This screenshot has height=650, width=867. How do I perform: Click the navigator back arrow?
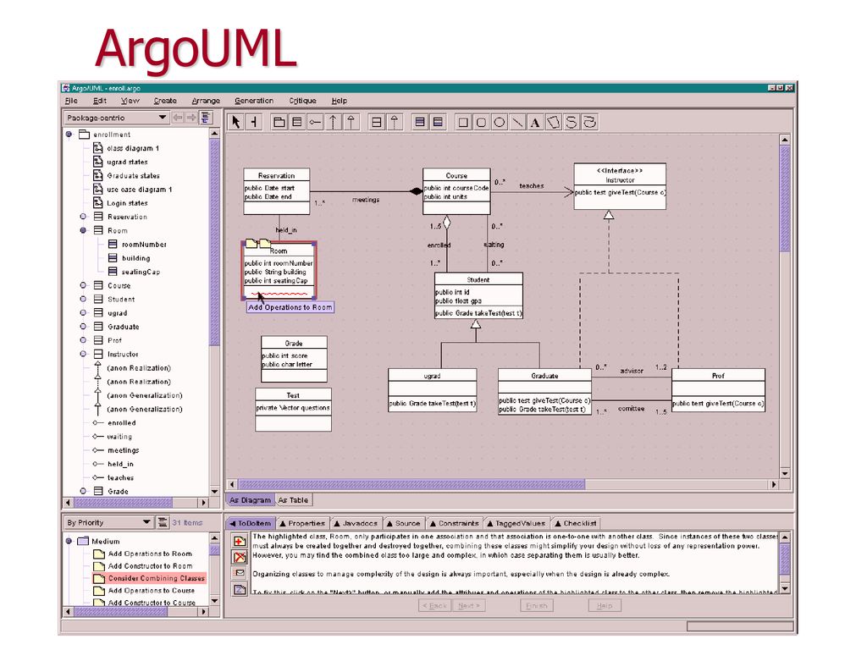(x=178, y=117)
